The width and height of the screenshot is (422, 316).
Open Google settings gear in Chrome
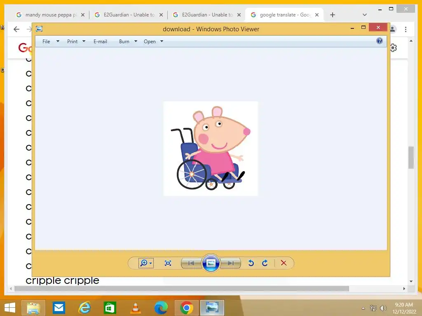(x=394, y=48)
